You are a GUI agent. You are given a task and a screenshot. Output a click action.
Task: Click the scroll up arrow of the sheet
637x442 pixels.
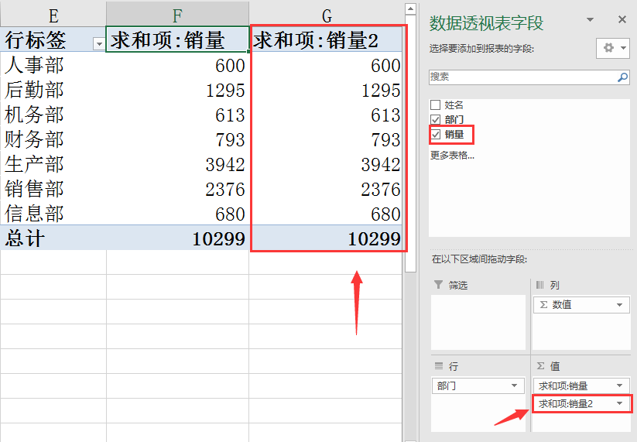click(x=411, y=9)
